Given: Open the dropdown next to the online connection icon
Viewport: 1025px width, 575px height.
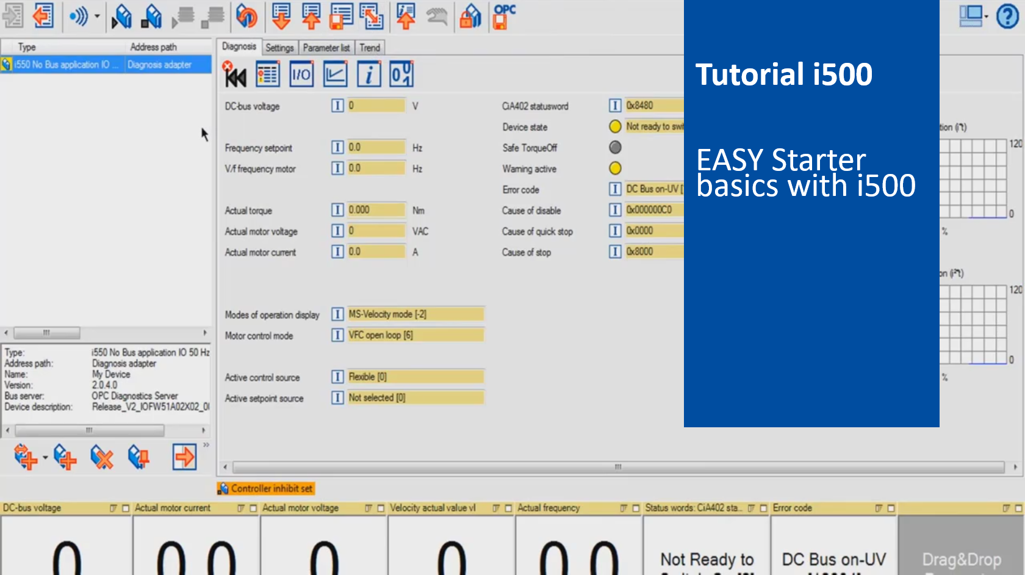Looking at the screenshot, I should click(x=96, y=16).
